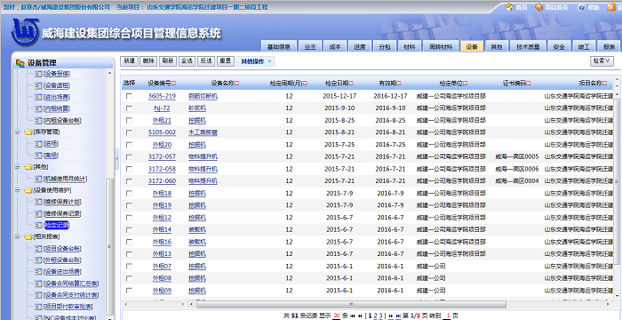Click the 转到 page number input field

click(448, 316)
